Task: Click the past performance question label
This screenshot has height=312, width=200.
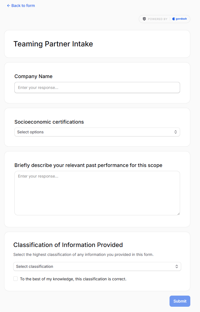Action: tap(88, 165)
